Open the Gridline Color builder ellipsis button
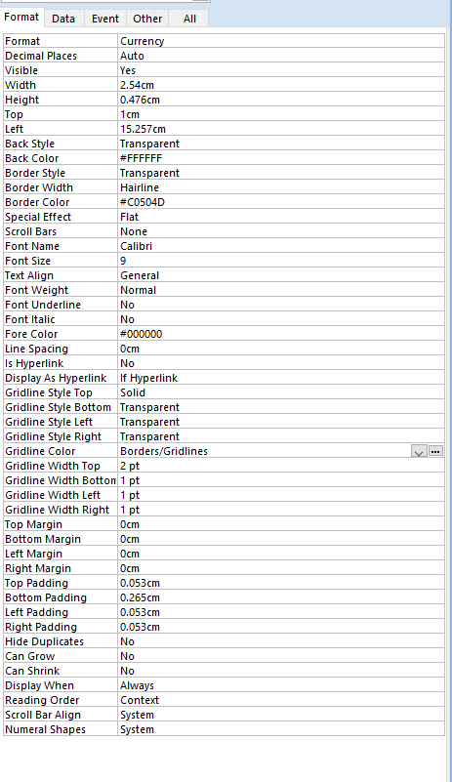This screenshot has width=452, height=782. pyautogui.click(x=435, y=451)
